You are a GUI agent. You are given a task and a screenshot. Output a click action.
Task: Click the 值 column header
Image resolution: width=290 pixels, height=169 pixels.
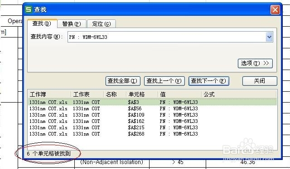pos(179,94)
